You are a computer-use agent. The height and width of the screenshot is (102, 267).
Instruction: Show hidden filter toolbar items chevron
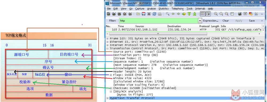coord(262,21)
